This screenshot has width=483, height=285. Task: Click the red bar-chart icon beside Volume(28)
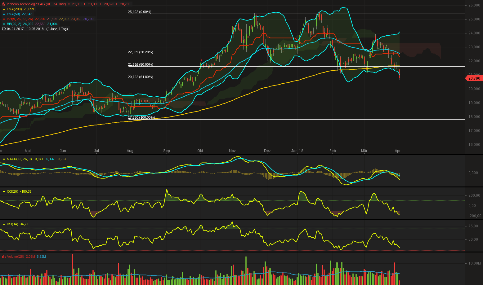4,256
